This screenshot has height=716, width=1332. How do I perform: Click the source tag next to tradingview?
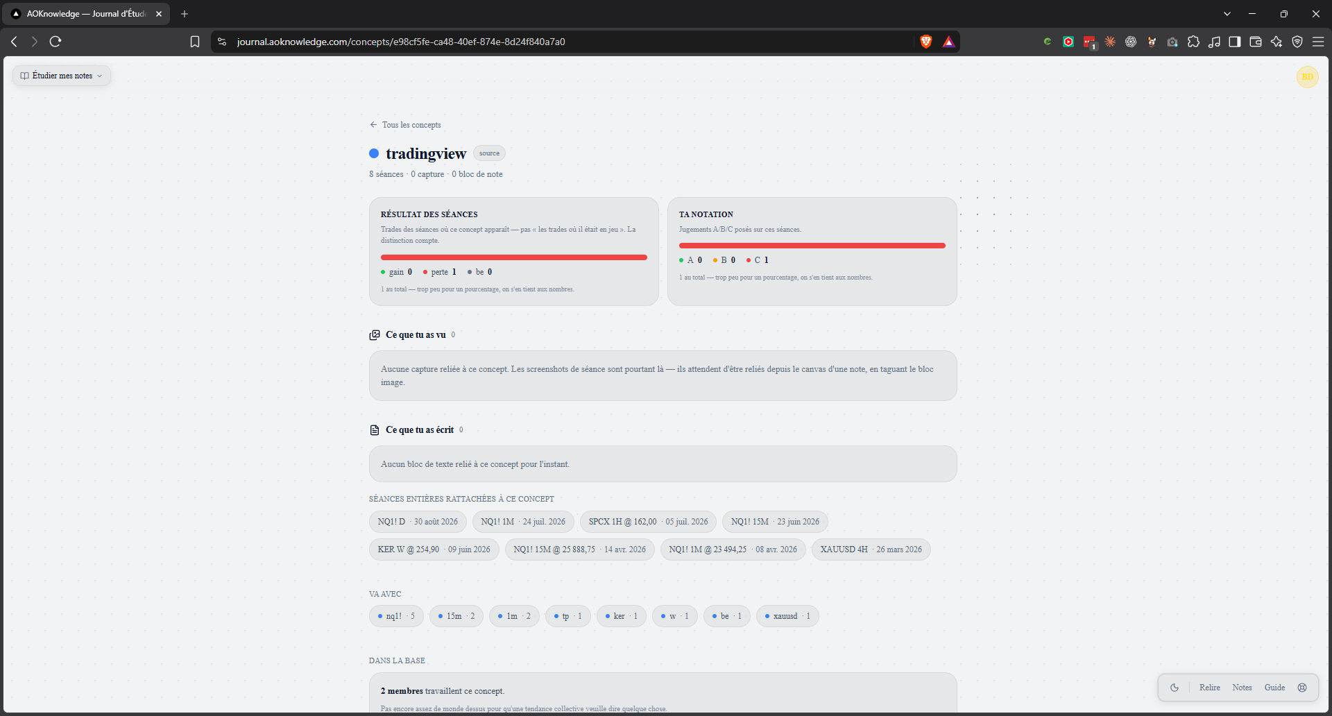[x=489, y=153]
